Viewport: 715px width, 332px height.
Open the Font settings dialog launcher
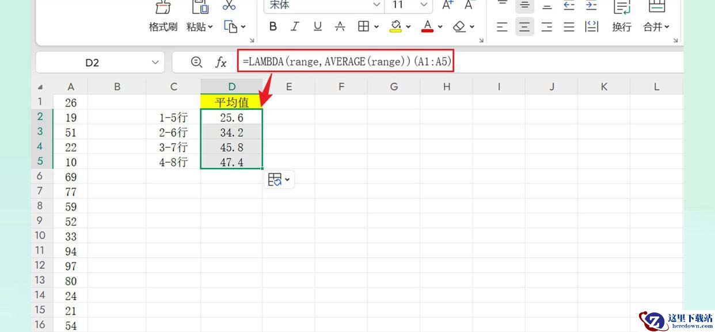pyautogui.click(x=251, y=40)
